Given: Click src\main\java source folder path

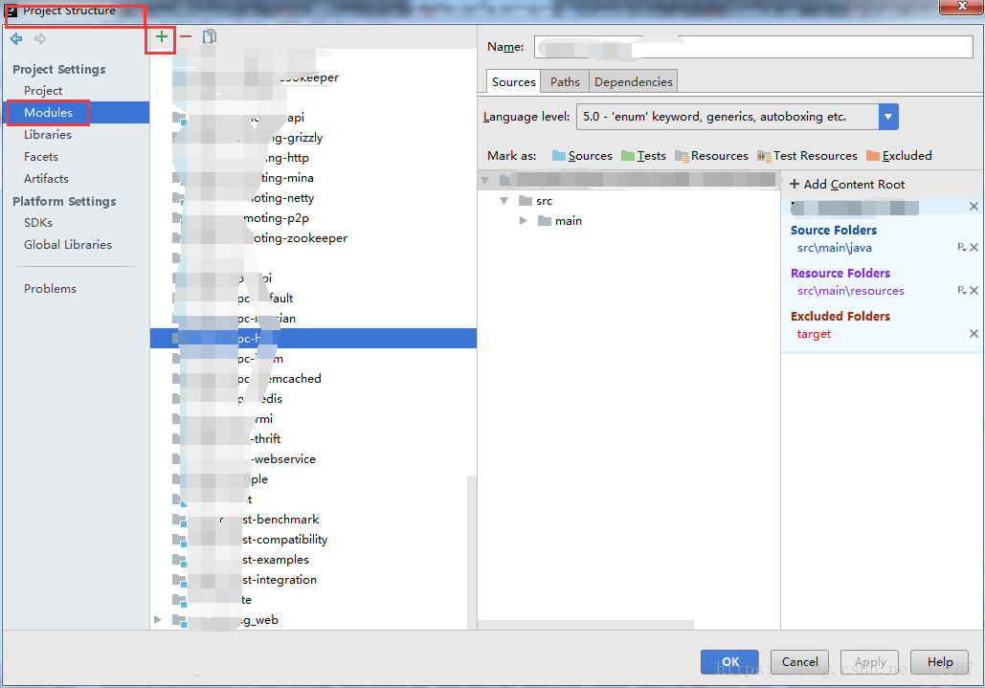Looking at the screenshot, I should 835,248.
